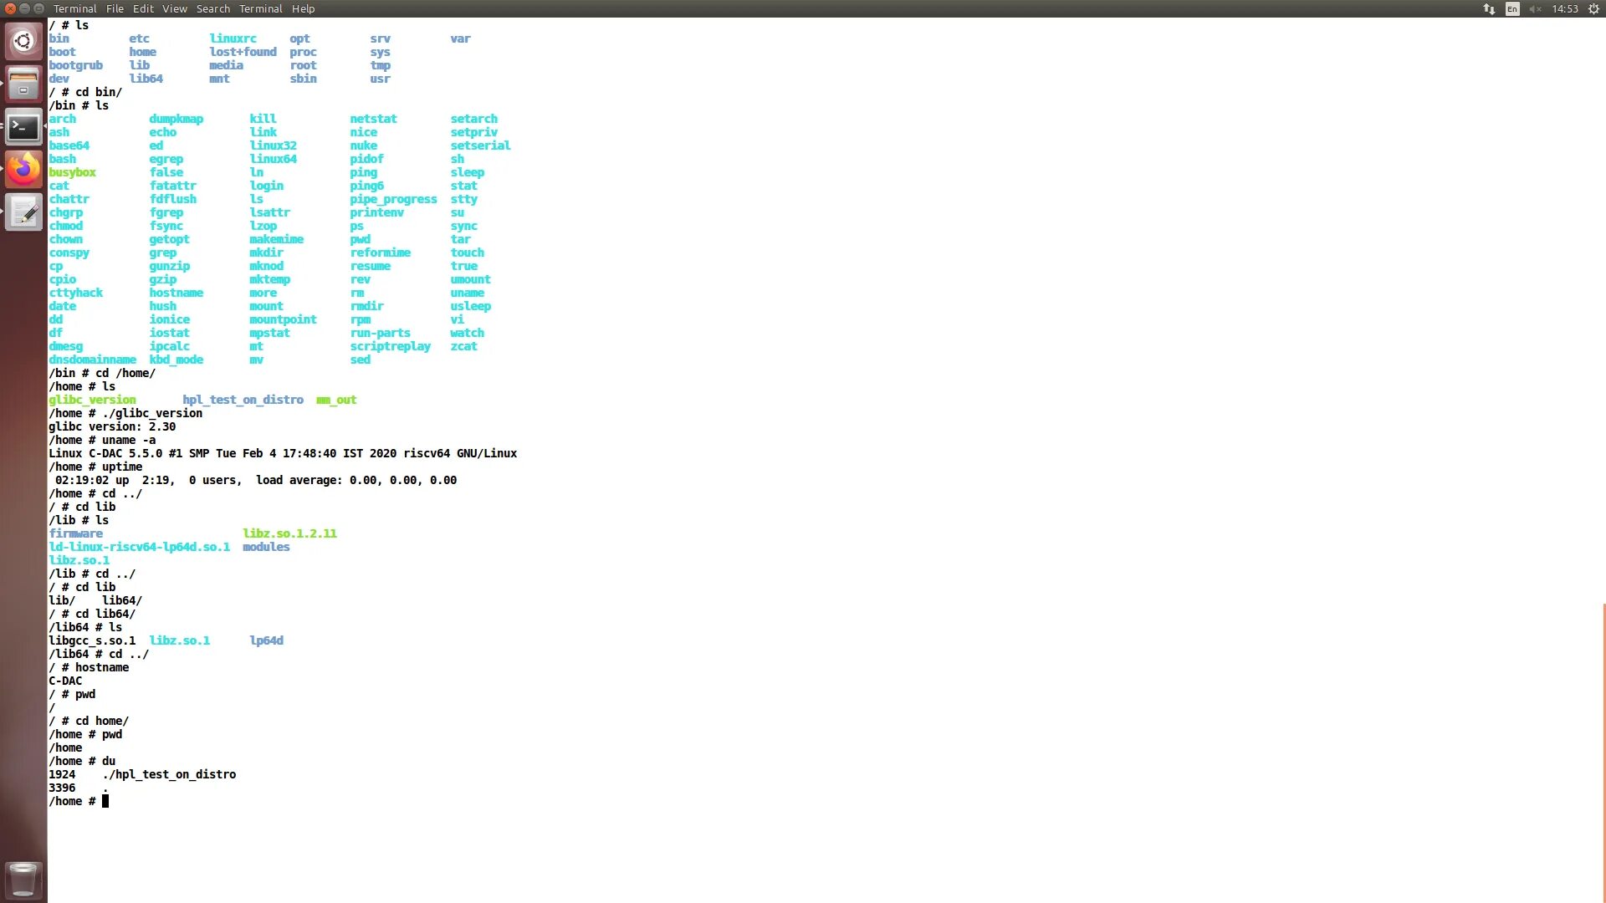1606x903 pixels.
Task: Open the Search menu
Action: [213, 9]
